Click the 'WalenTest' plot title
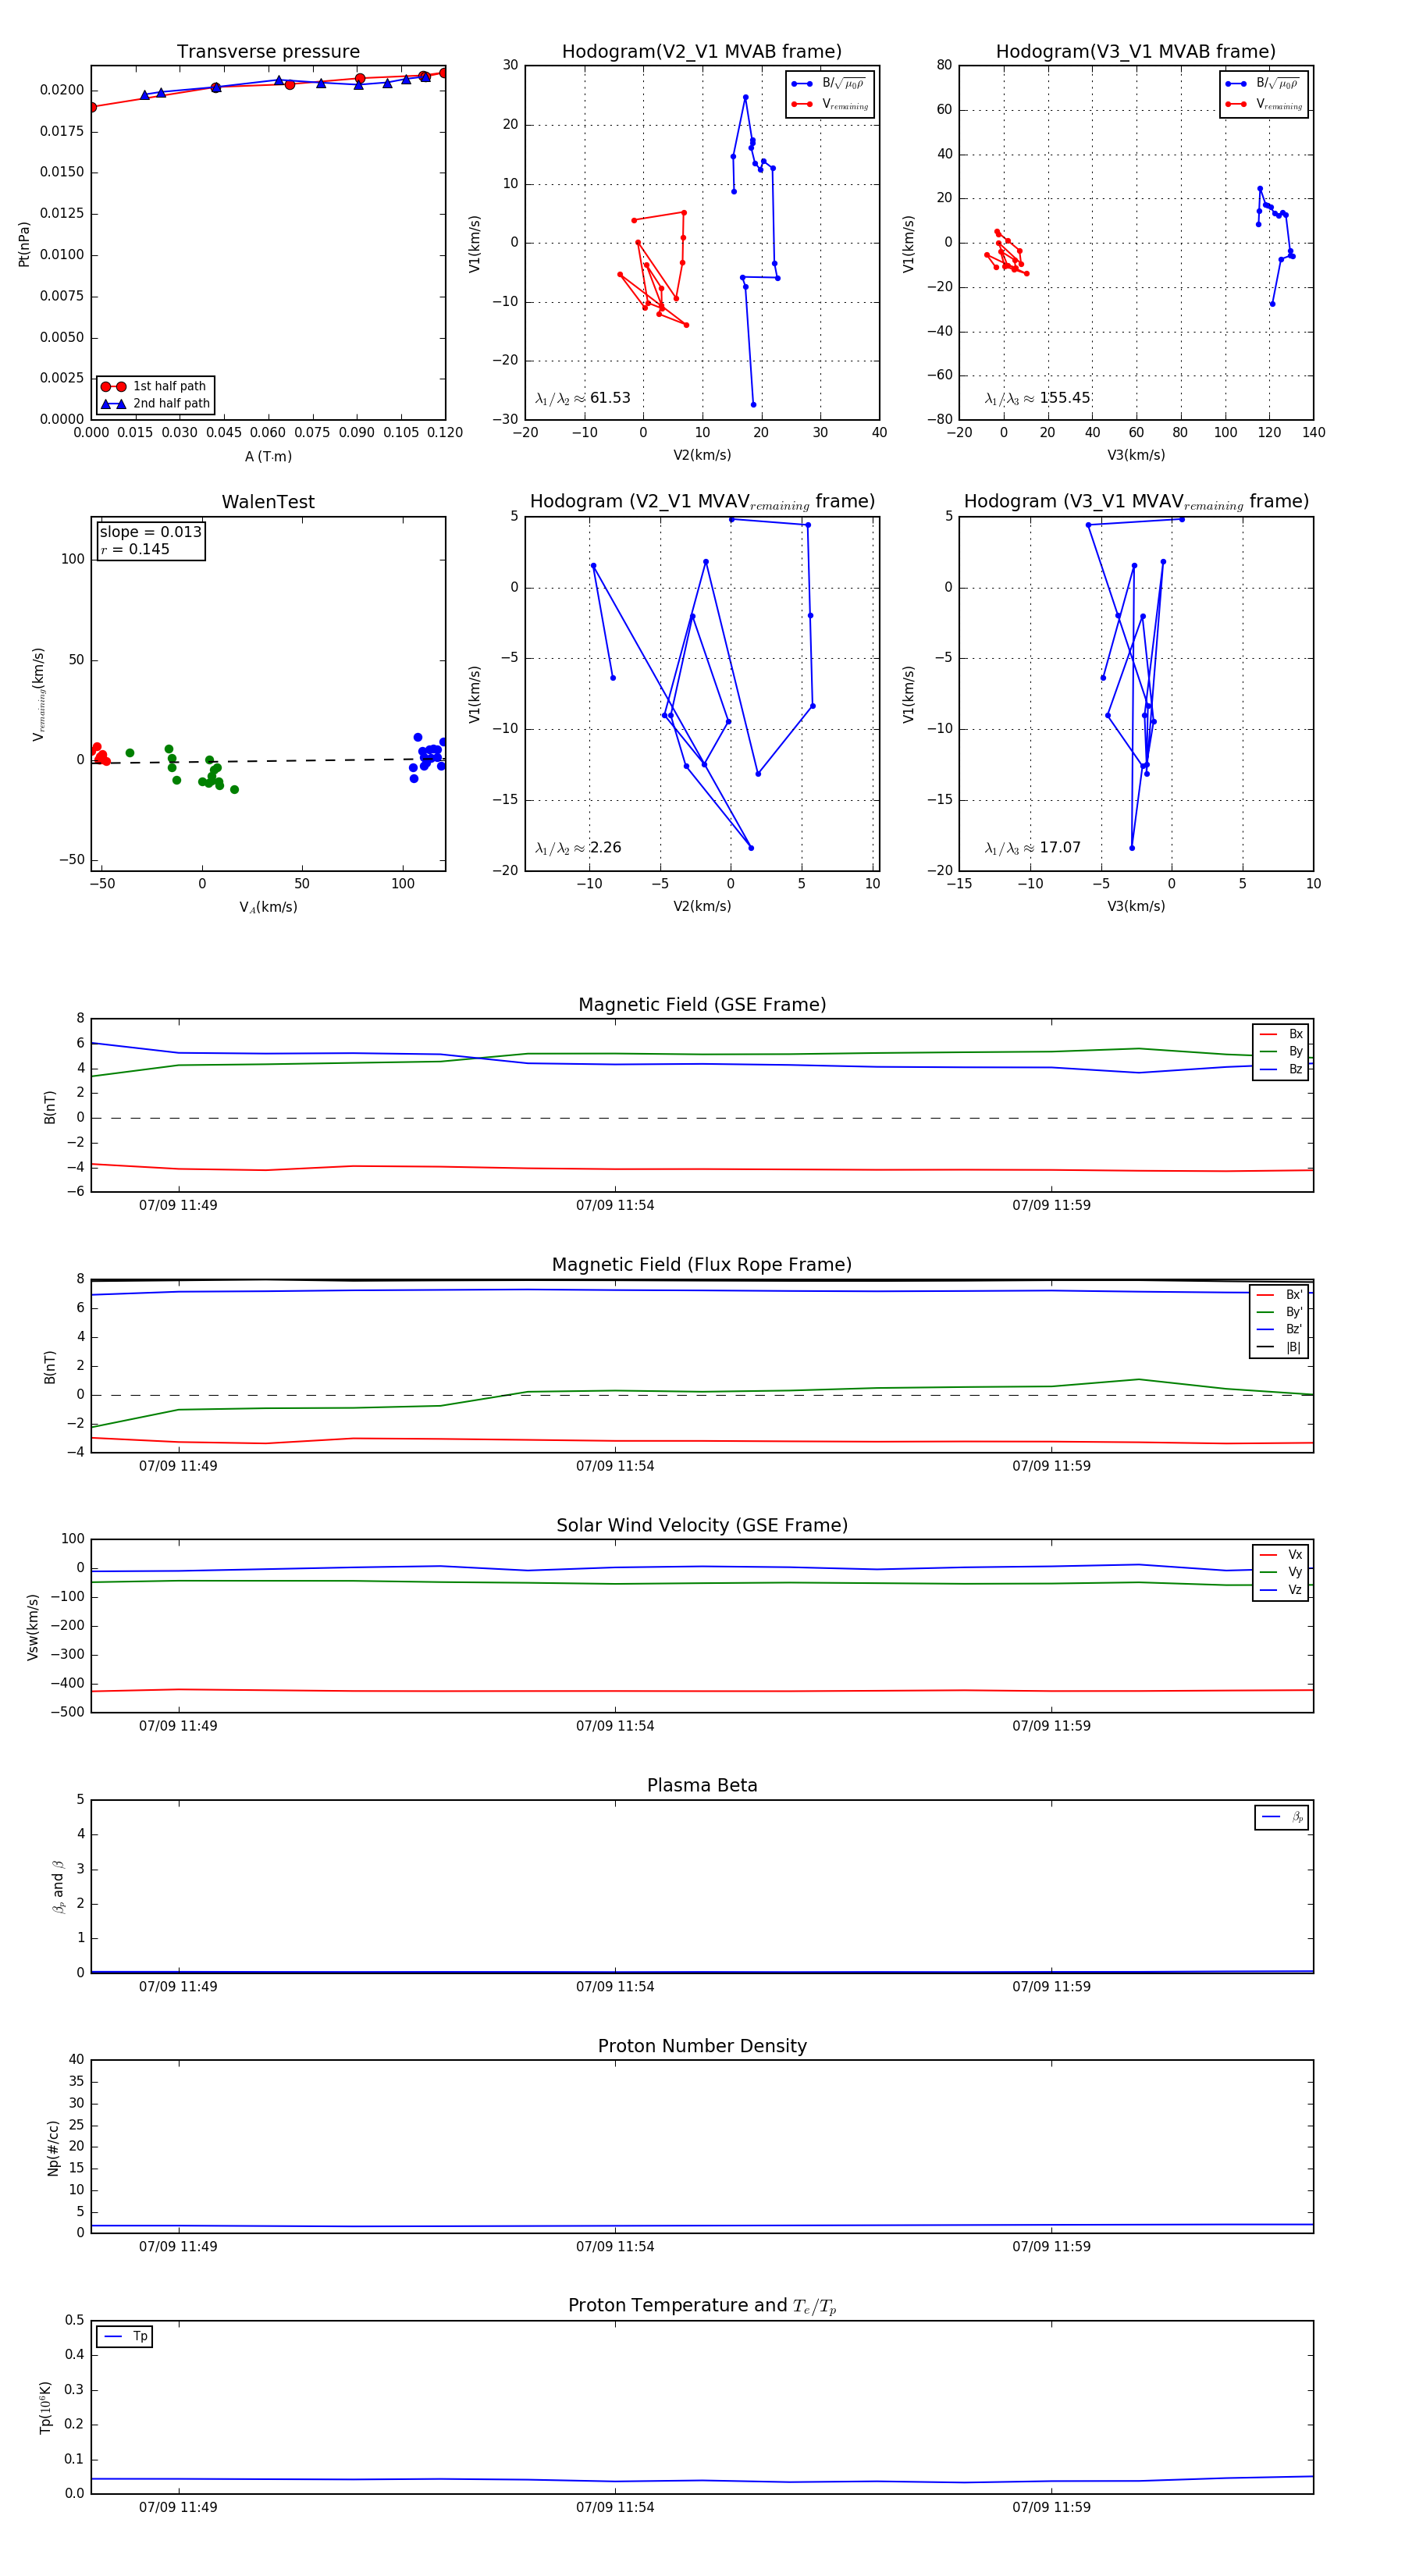Screen dimensions: 1405x2576 click(268, 502)
